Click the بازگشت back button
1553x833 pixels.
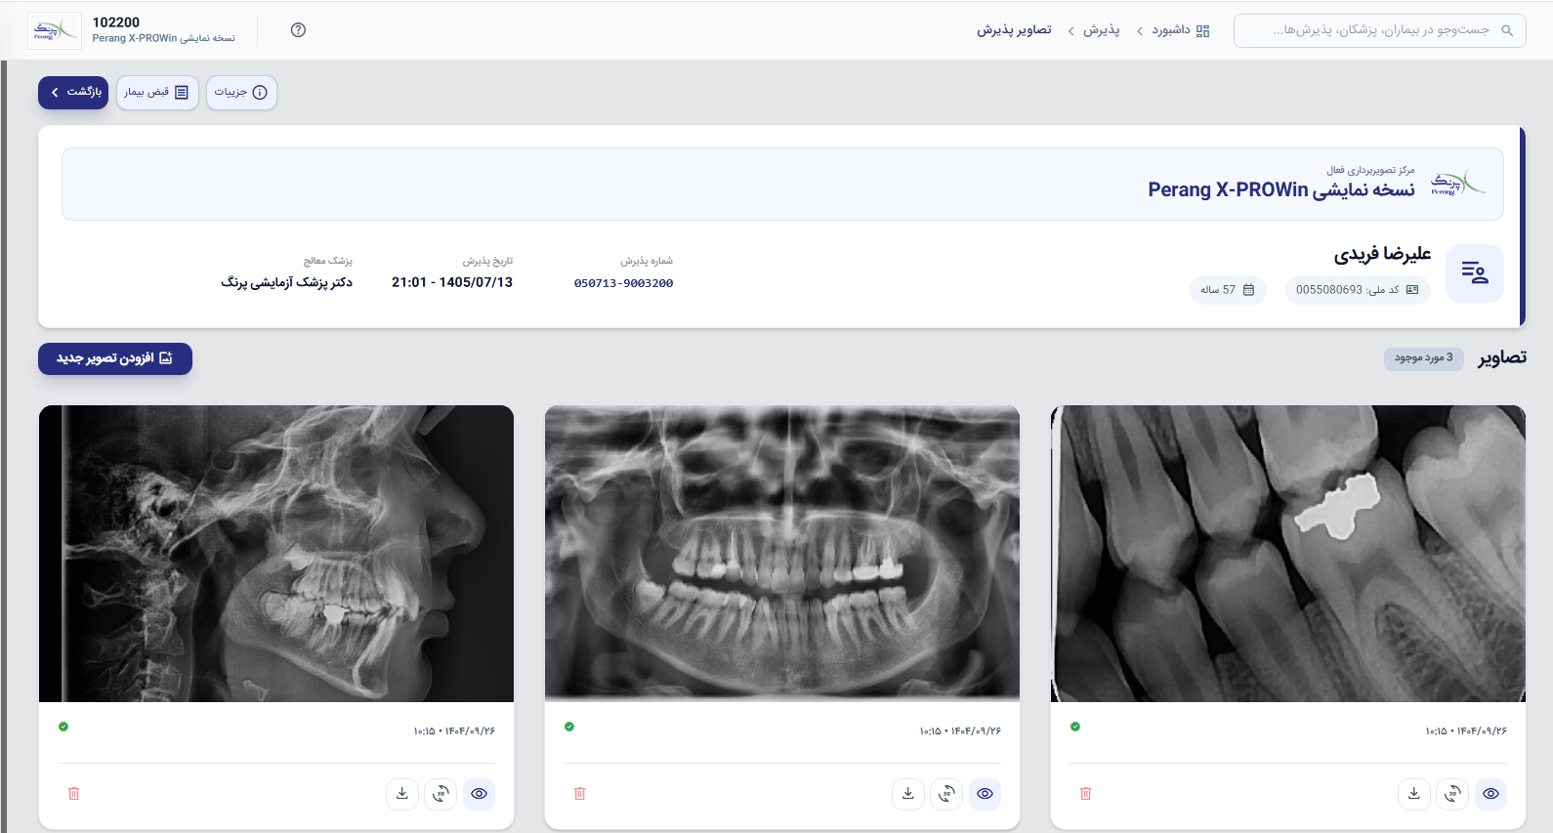73,92
